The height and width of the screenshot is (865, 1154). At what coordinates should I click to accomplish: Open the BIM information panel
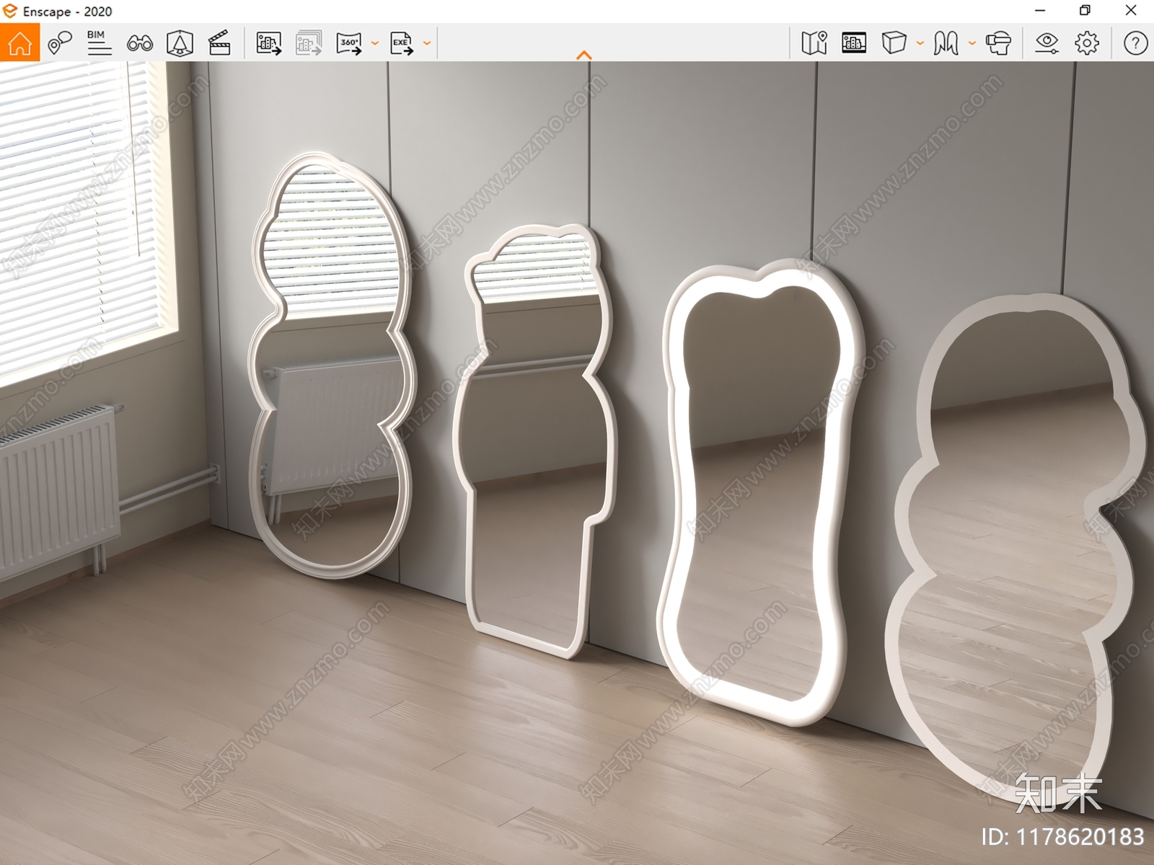point(99,43)
